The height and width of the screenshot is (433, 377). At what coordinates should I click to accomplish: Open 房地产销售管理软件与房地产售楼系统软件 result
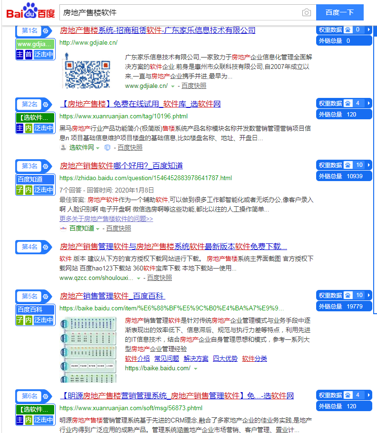pos(173,246)
